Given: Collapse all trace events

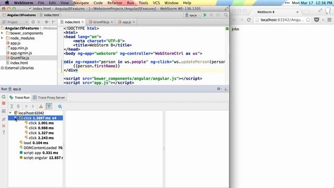Looking at the screenshot, I should 18,106.
